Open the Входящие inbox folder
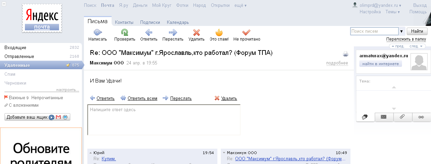The image size is (431, 164). [x=15, y=48]
